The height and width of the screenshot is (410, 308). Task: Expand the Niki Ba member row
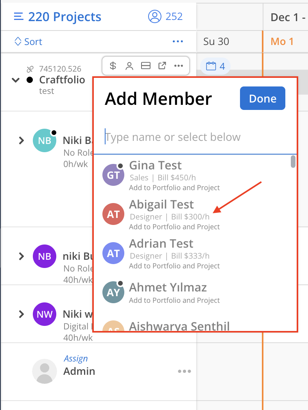coord(21,140)
